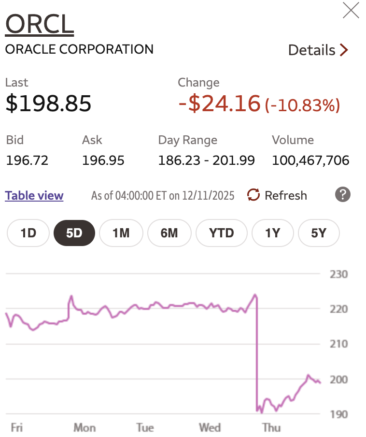Image resolution: width=366 pixels, height=437 pixels.
Task: Click the Volume value 100,467,706
Action: 310,160
